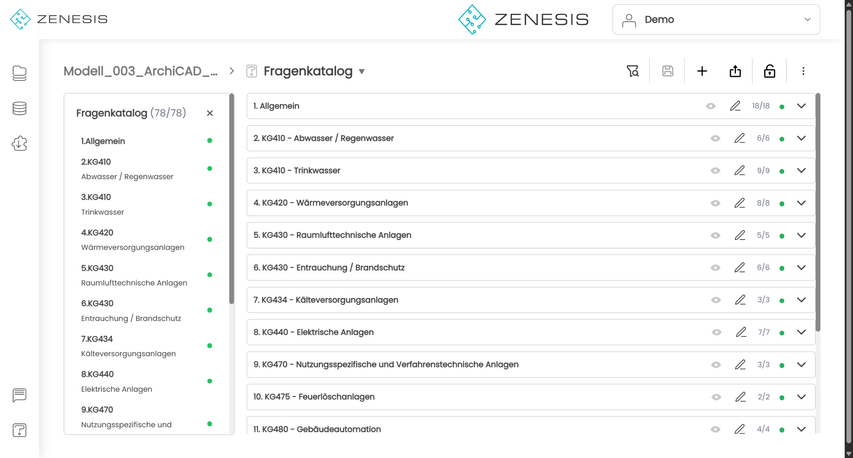The height and width of the screenshot is (458, 853).
Task: Toggle visibility eye for 1. Allgemein
Action: point(710,106)
